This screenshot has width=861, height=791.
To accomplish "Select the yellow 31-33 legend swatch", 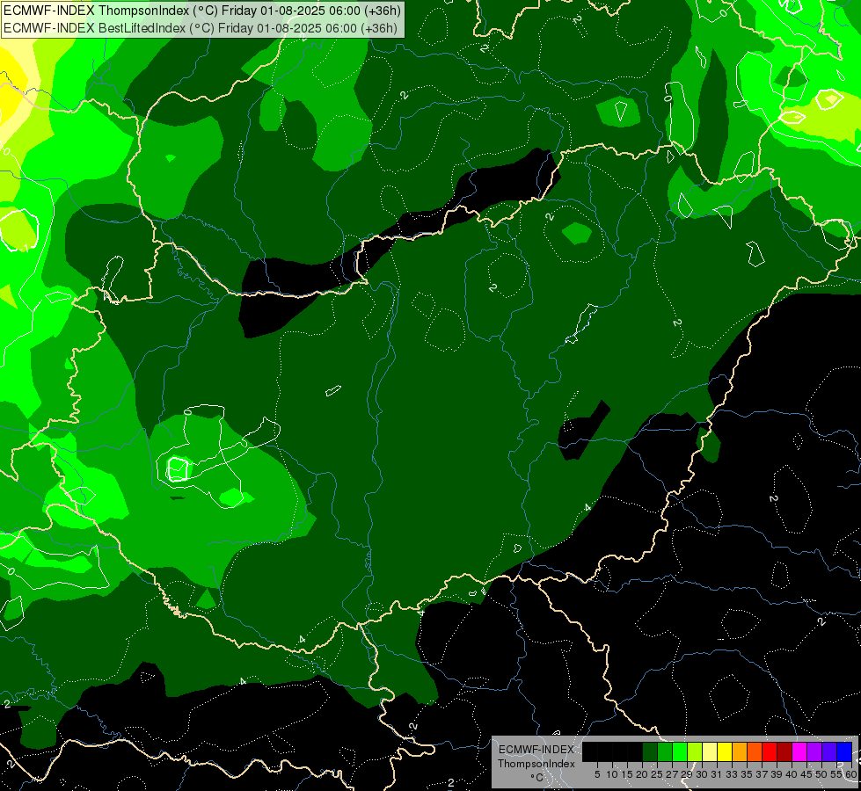I will tap(725, 751).
